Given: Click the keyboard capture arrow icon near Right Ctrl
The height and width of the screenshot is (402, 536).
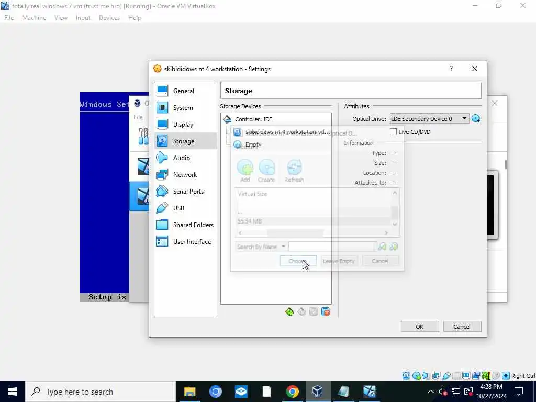Looking at the screenshot, I should coord(506,376).
